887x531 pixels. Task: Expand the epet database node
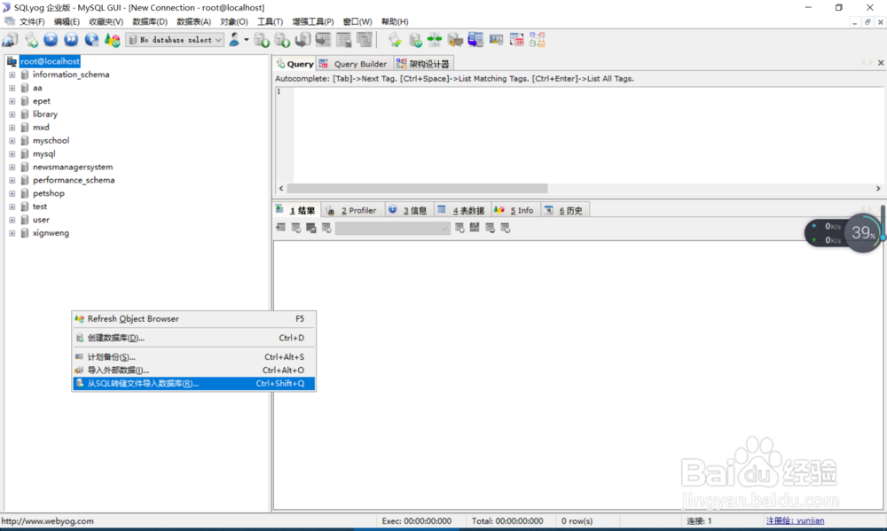[12, 101]
